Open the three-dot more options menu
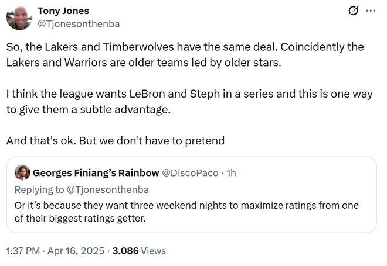This screenshot has height=266, width=387. pyautogui.click(x=371, y=11)
